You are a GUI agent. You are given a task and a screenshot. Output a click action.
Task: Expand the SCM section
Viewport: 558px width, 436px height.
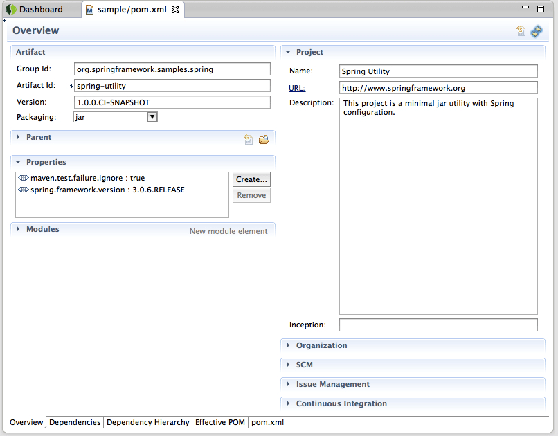tap(288, 365)
